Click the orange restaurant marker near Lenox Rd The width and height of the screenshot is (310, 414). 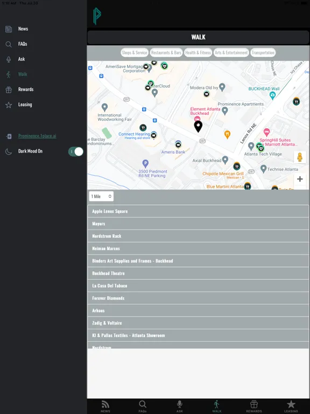coord(227,134)
